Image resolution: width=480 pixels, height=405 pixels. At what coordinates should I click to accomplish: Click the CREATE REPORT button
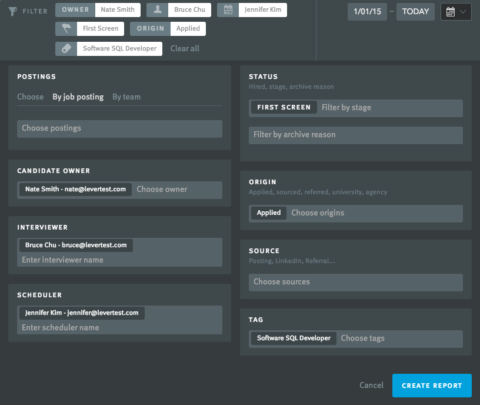tap(432, 386)
